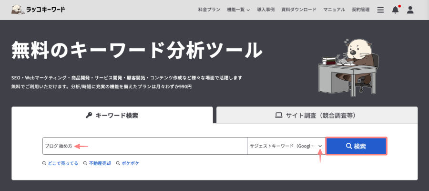Click the blue 検索 button

(356, 146)
